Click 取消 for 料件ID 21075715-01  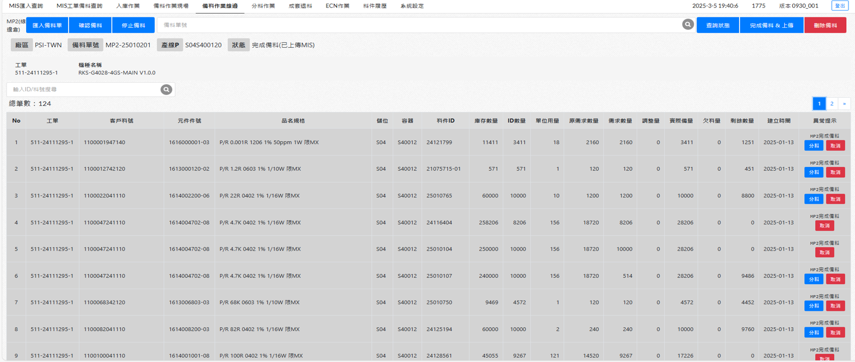click(x=835, y=172)
